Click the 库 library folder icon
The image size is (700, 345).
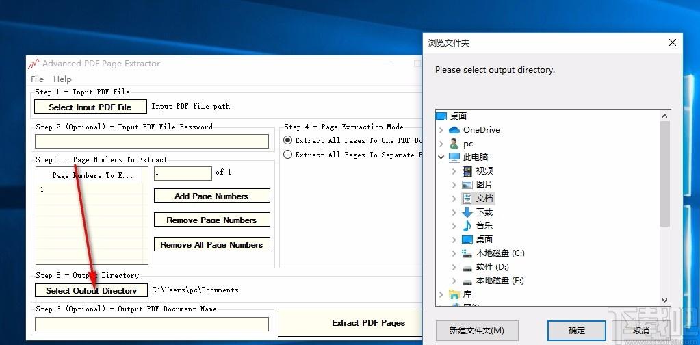click(x=454, y=294)
